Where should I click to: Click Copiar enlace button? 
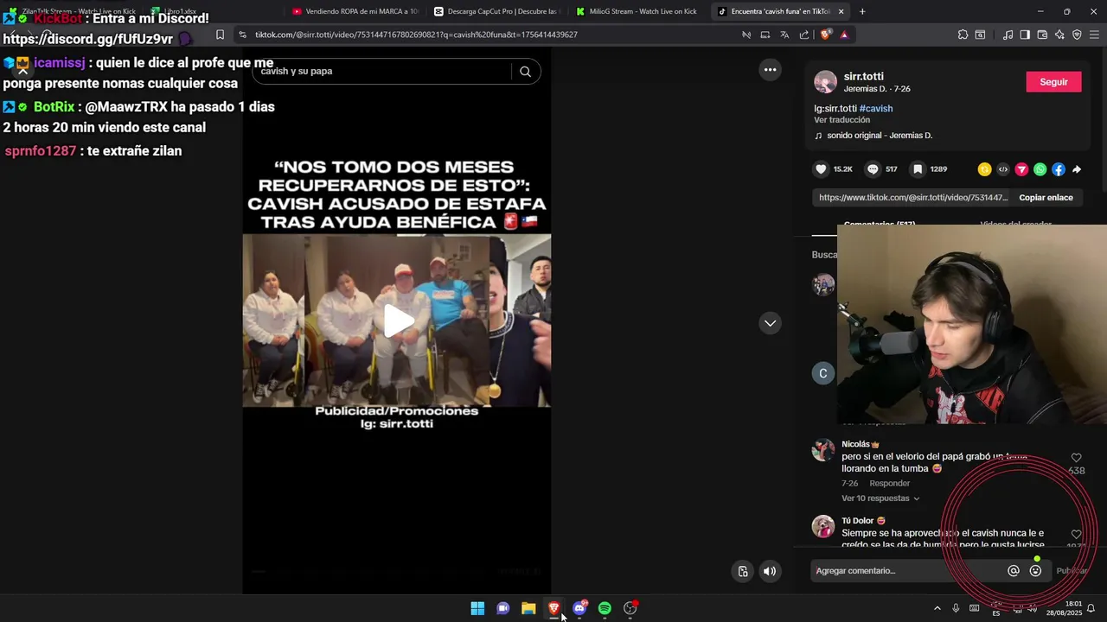(x=1046, y=198)
